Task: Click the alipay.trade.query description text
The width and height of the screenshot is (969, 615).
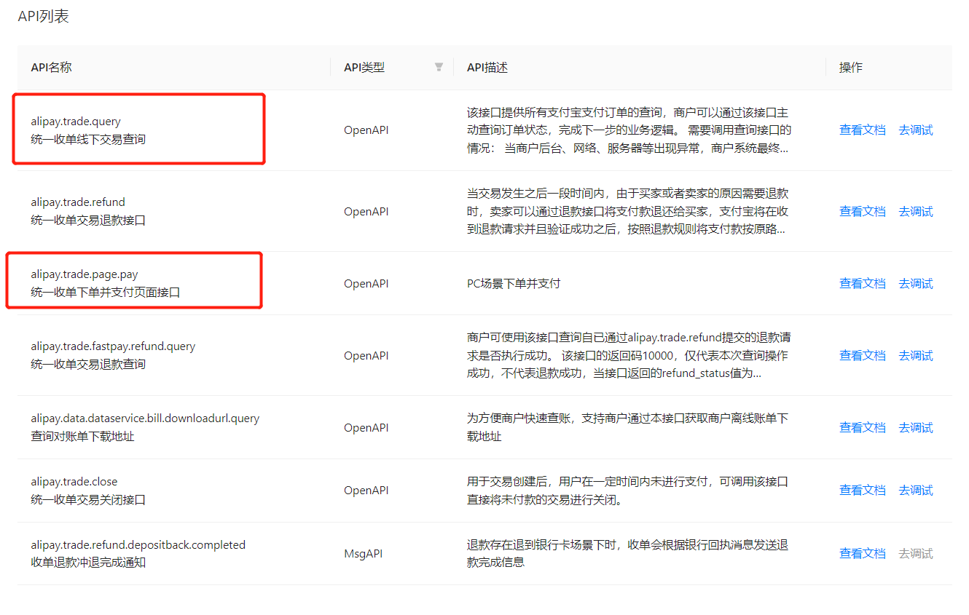Action: (629, 130)
